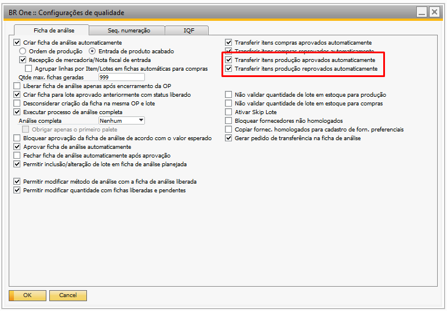447x311 pixels.
Task: Enable Copiar fornec. homologados checkbox
Action: click(228, 129)
